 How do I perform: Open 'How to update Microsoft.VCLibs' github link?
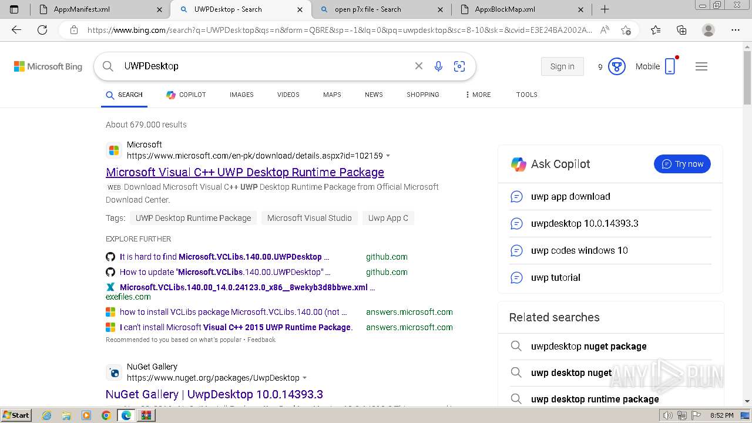coord(226,272)
